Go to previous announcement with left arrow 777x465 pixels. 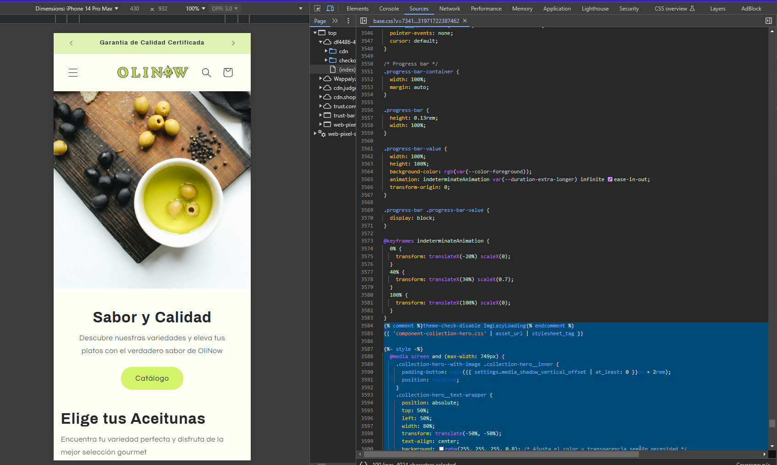click(71, 43)
